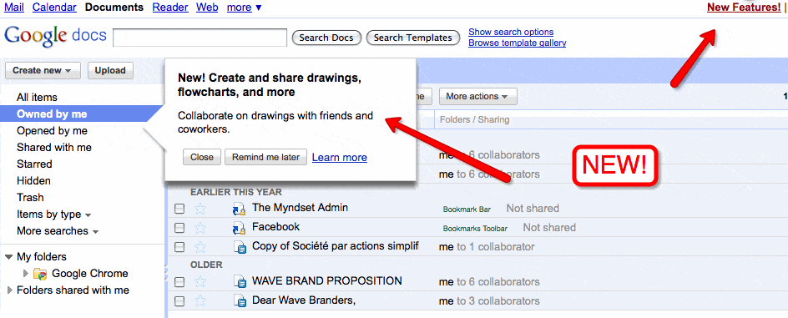Click Browse template gallery link
The image size is (788, 318).
click(518, 43)
